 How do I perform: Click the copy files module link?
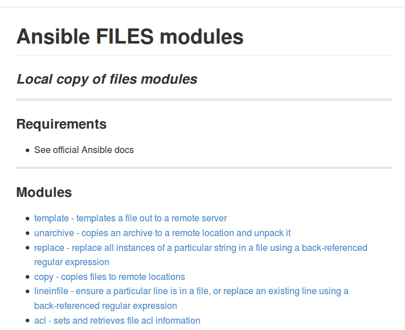click(109, 277)
